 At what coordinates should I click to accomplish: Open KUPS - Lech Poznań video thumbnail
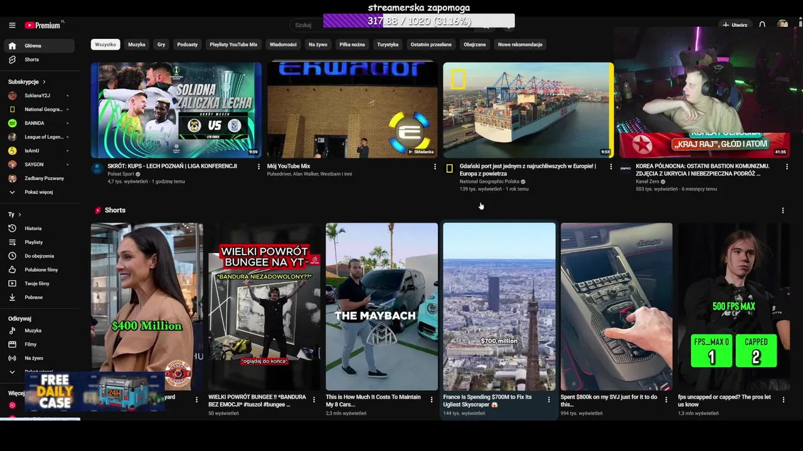[176, 110]
